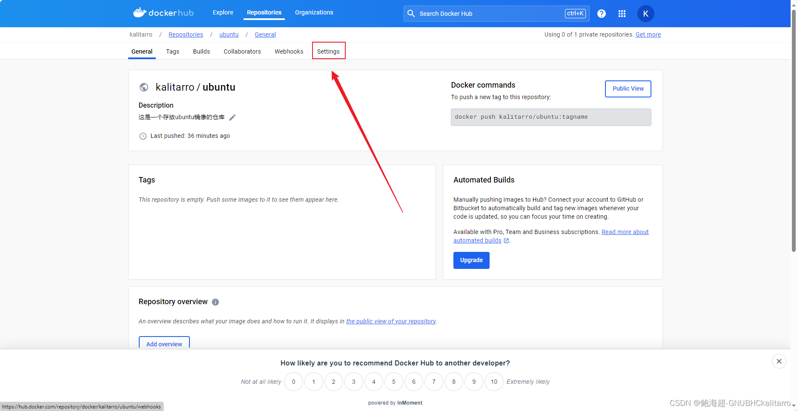This screenshot has height=411, width=797.
Task: Select rating 10 in the survey
Action: [494, 382]
